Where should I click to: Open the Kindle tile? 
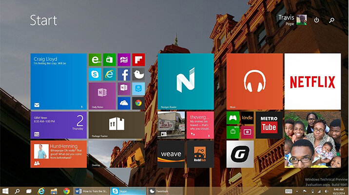[x=247, y=118]
